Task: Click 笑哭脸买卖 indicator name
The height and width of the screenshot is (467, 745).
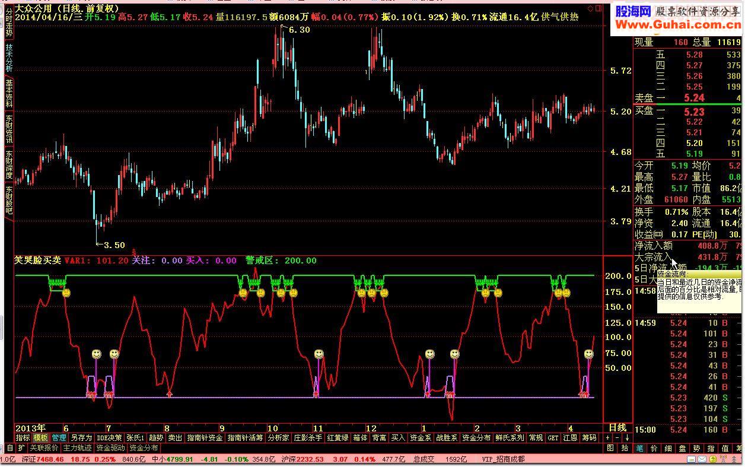Action: (37, 260)
